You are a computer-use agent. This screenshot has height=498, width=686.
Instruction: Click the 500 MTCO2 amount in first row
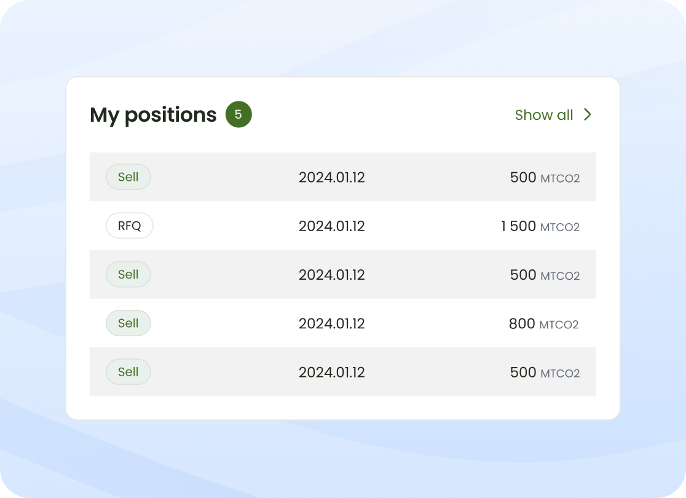(x=545, y=178)
